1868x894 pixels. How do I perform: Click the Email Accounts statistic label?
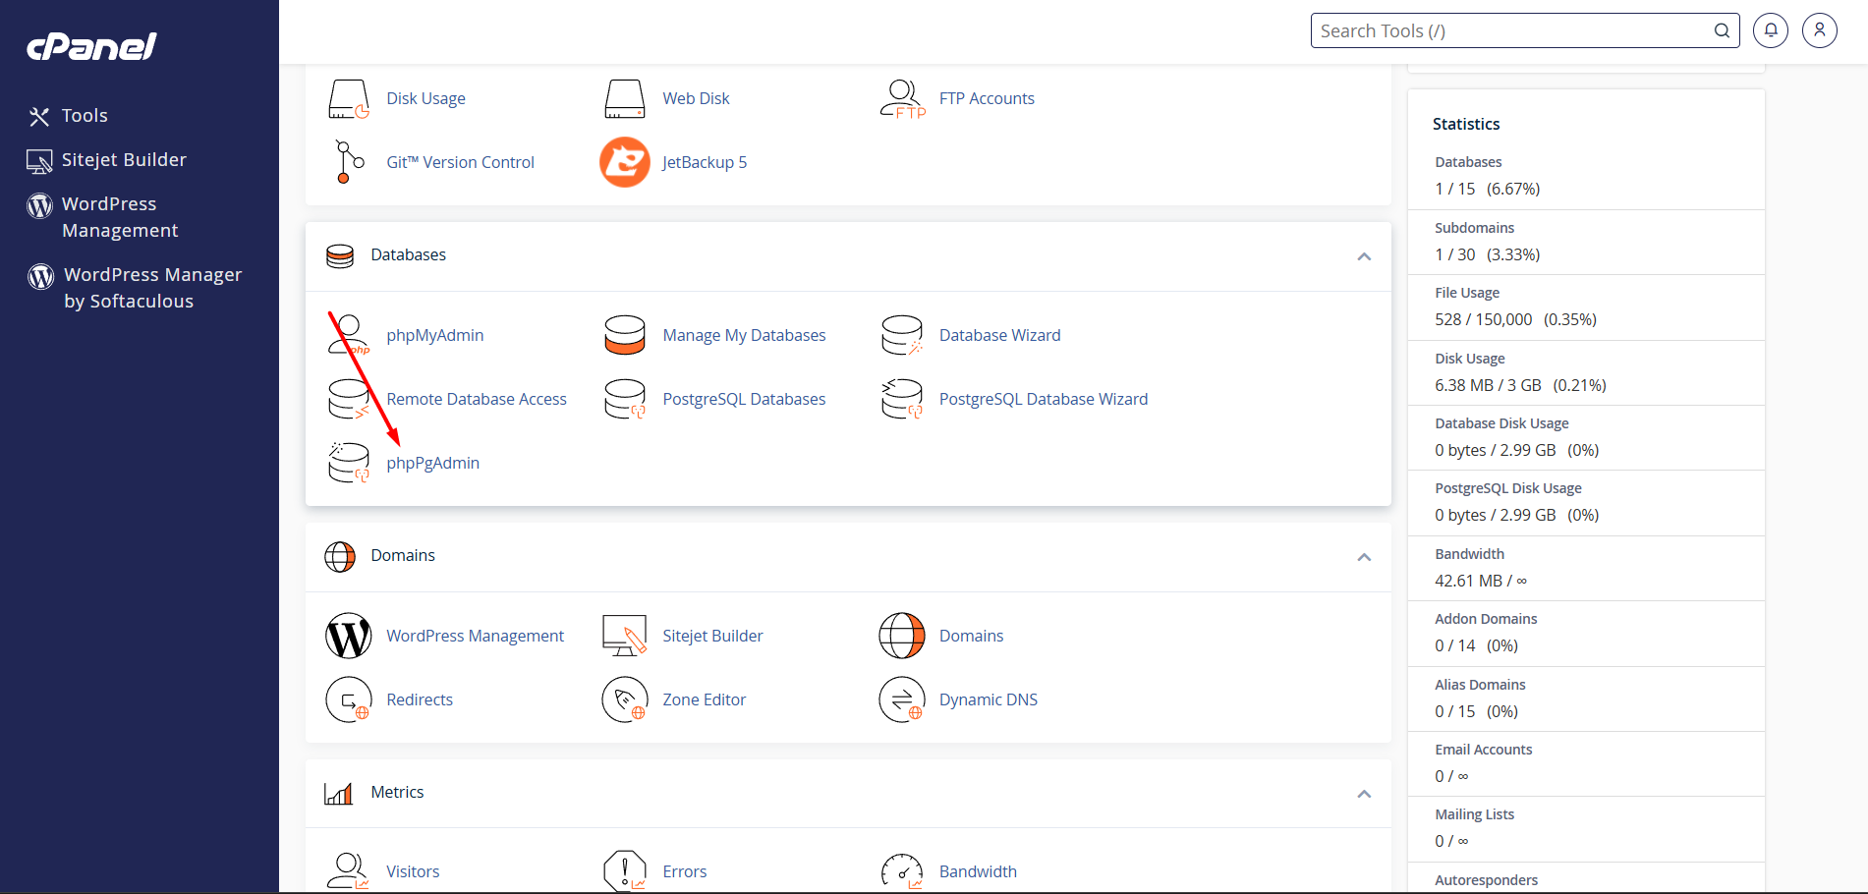[1484, 750]
